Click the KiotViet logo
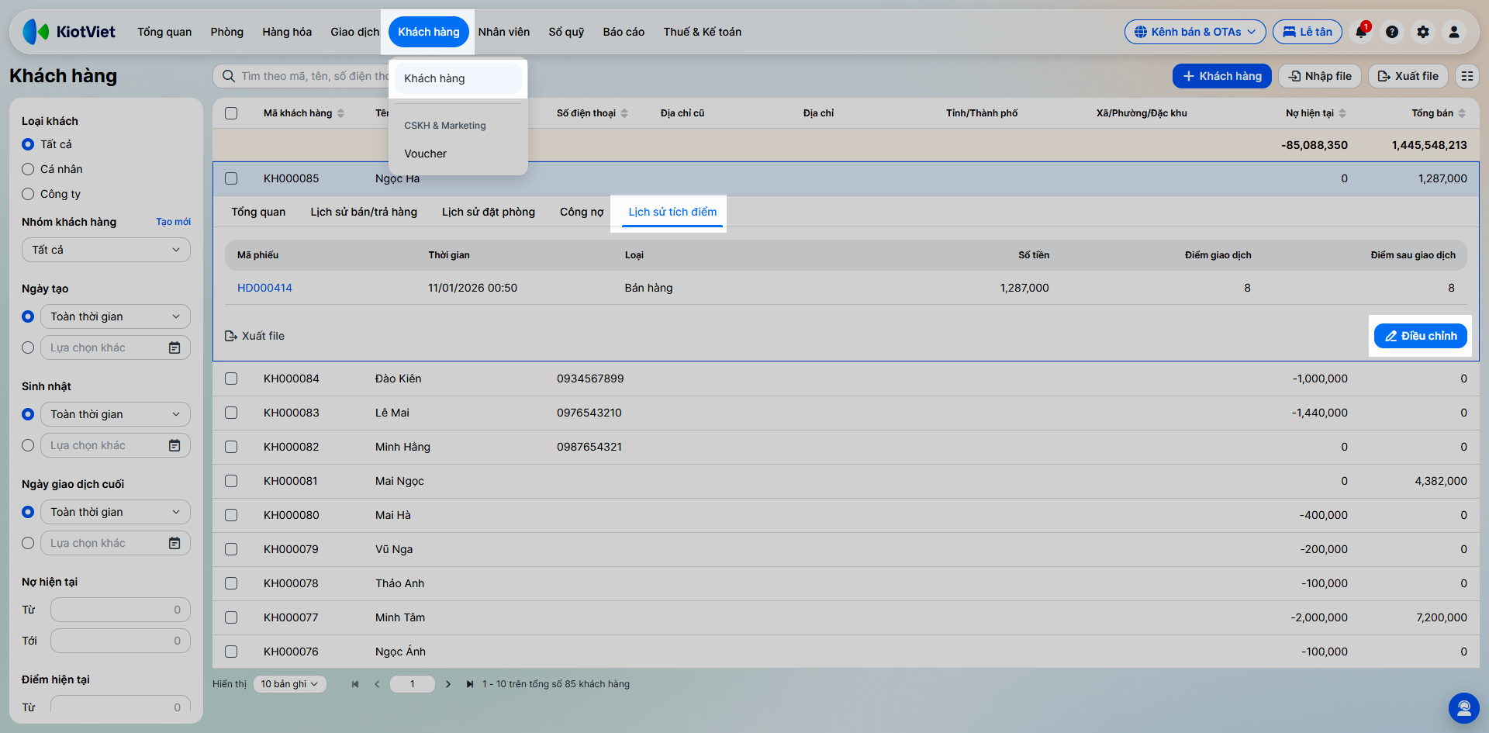 (69, 32)
